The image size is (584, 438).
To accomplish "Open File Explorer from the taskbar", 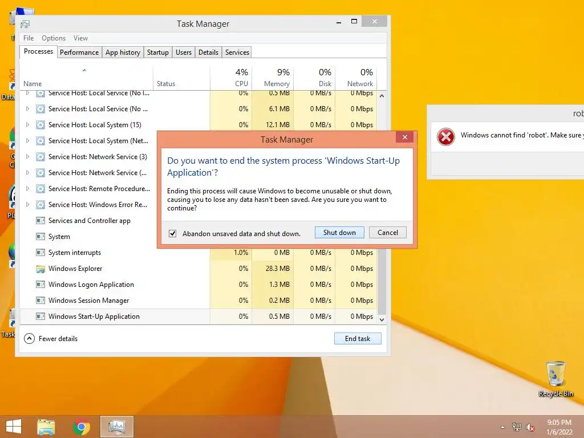I will (x=46, y=427).
